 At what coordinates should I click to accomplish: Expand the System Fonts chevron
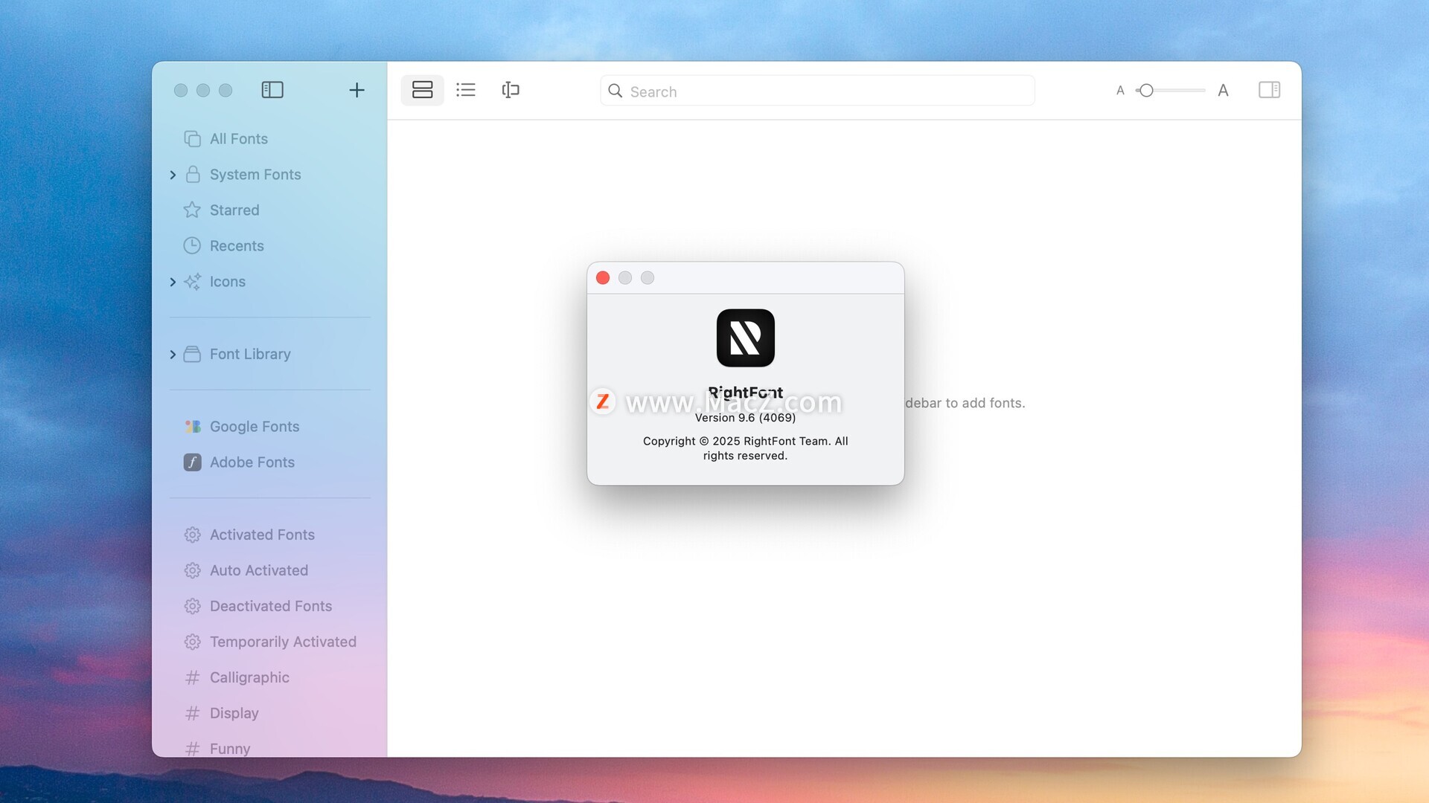pos(173,175)
